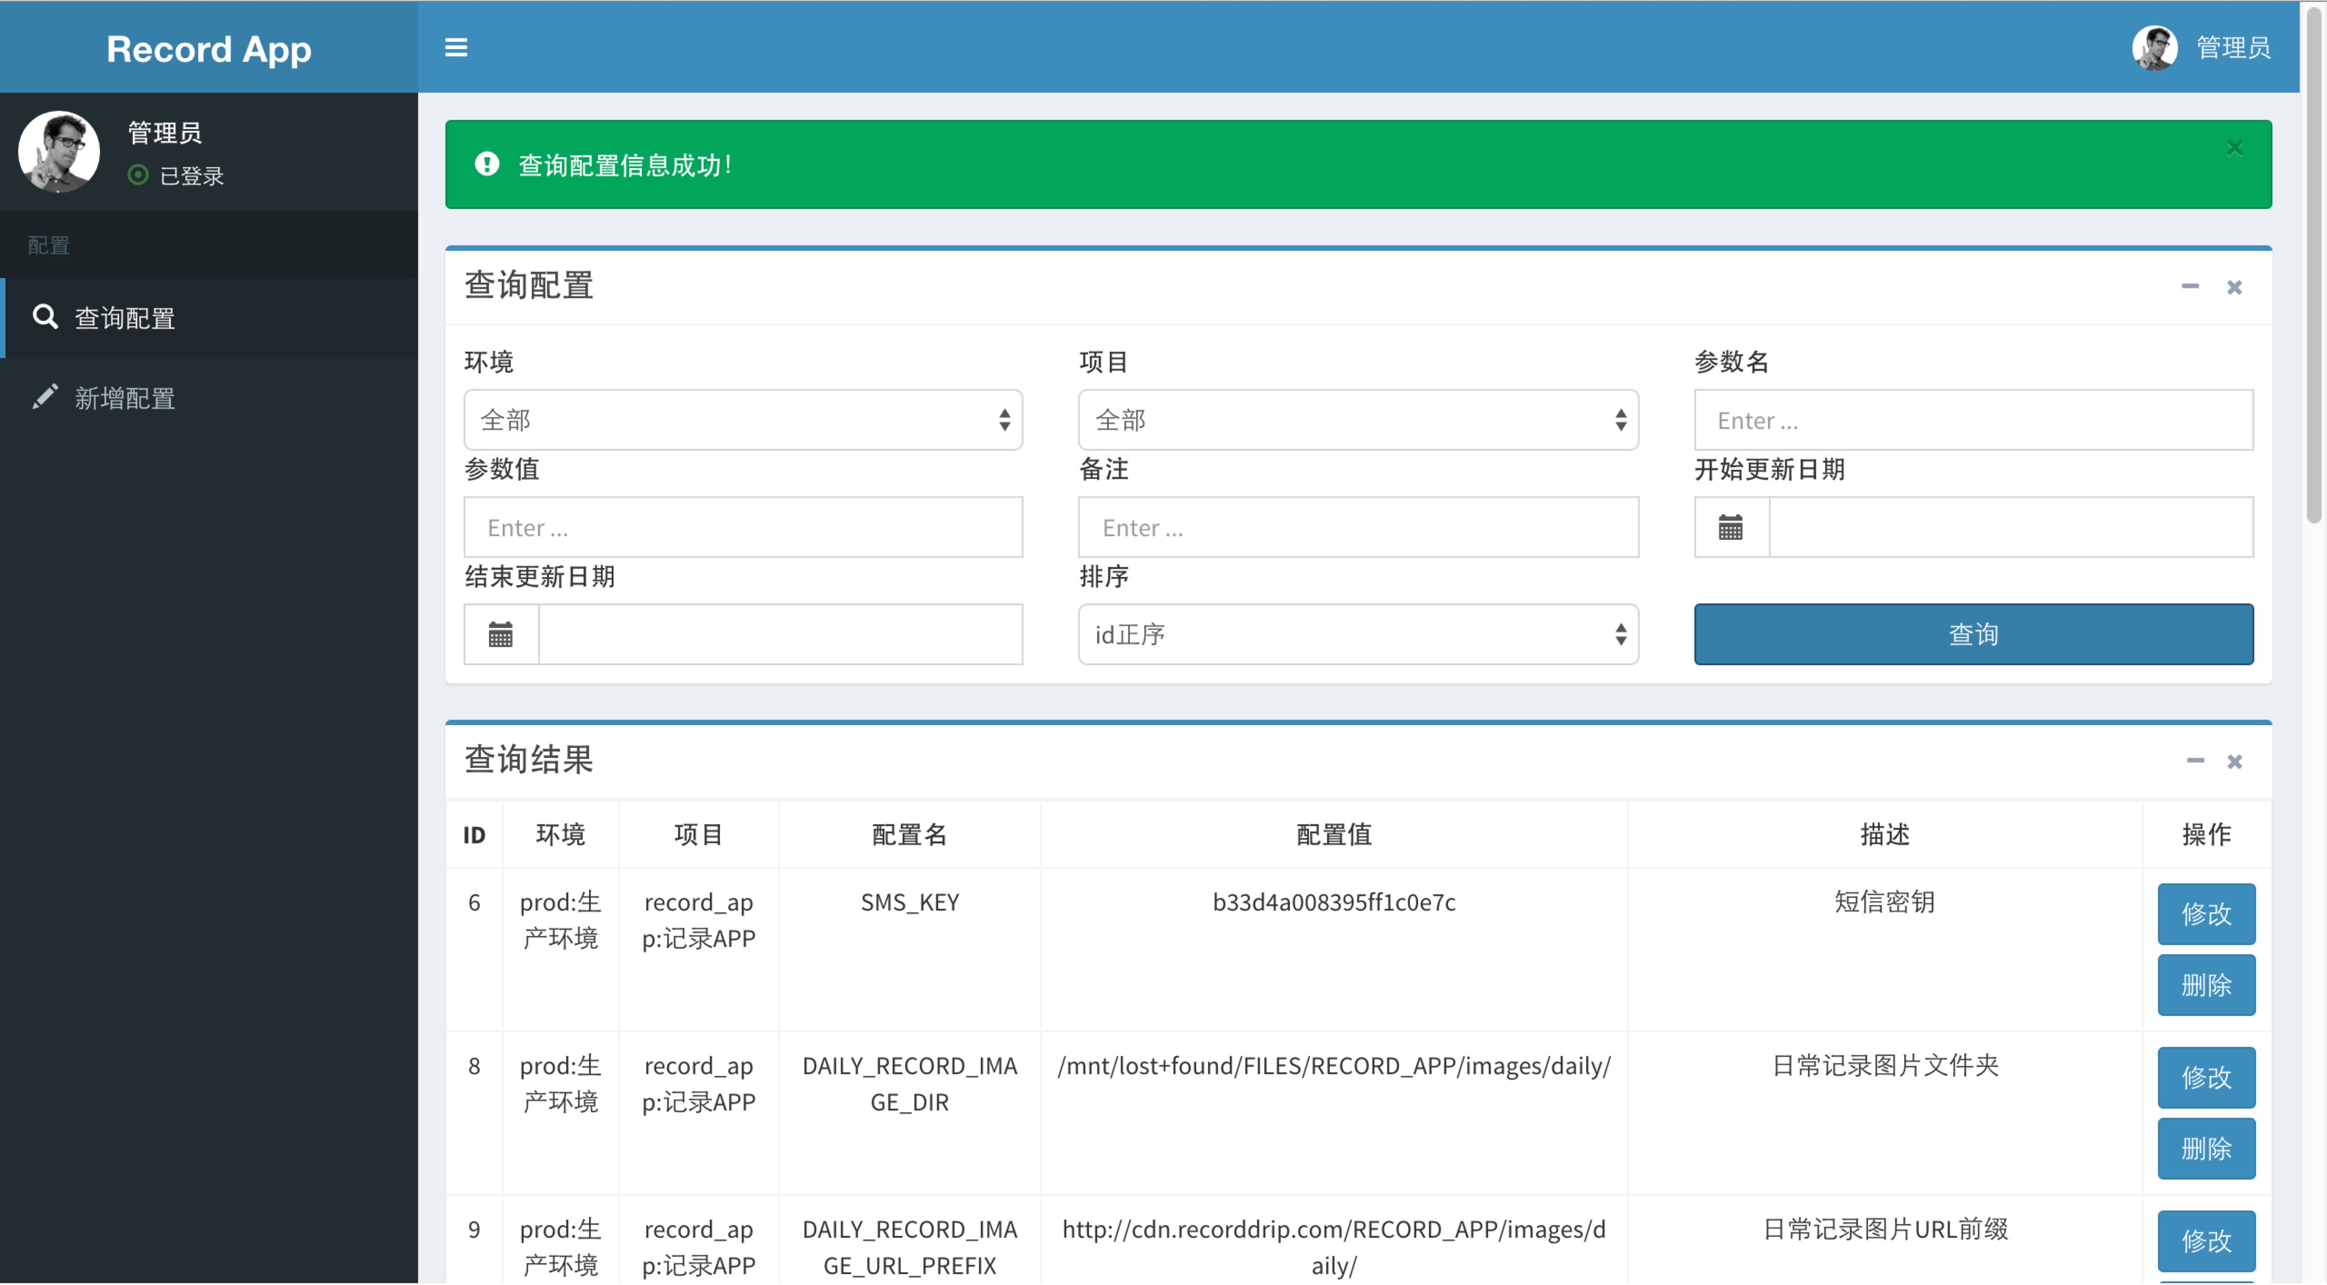Click the green logged-in status indicator
The width and height of the screenshot is (2327, 1285).
point(138,175)
